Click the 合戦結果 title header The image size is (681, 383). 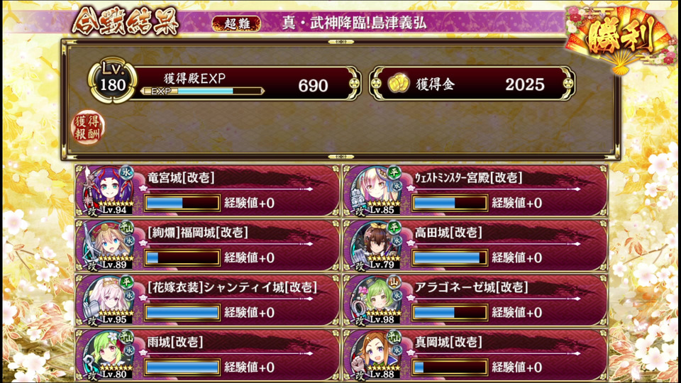126,21
